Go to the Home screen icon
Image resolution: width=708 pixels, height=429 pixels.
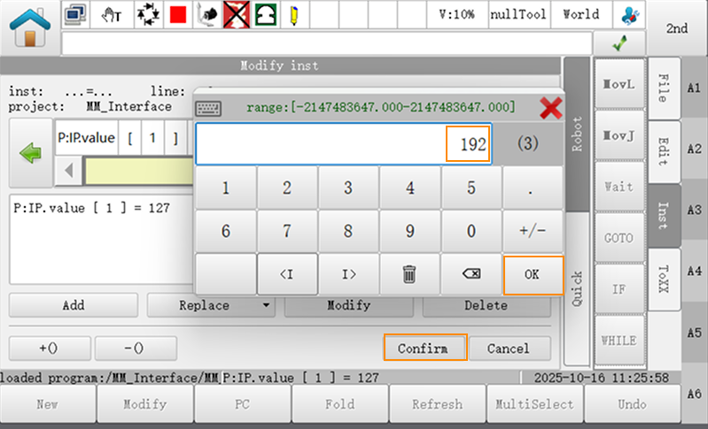tap(30, 28)
